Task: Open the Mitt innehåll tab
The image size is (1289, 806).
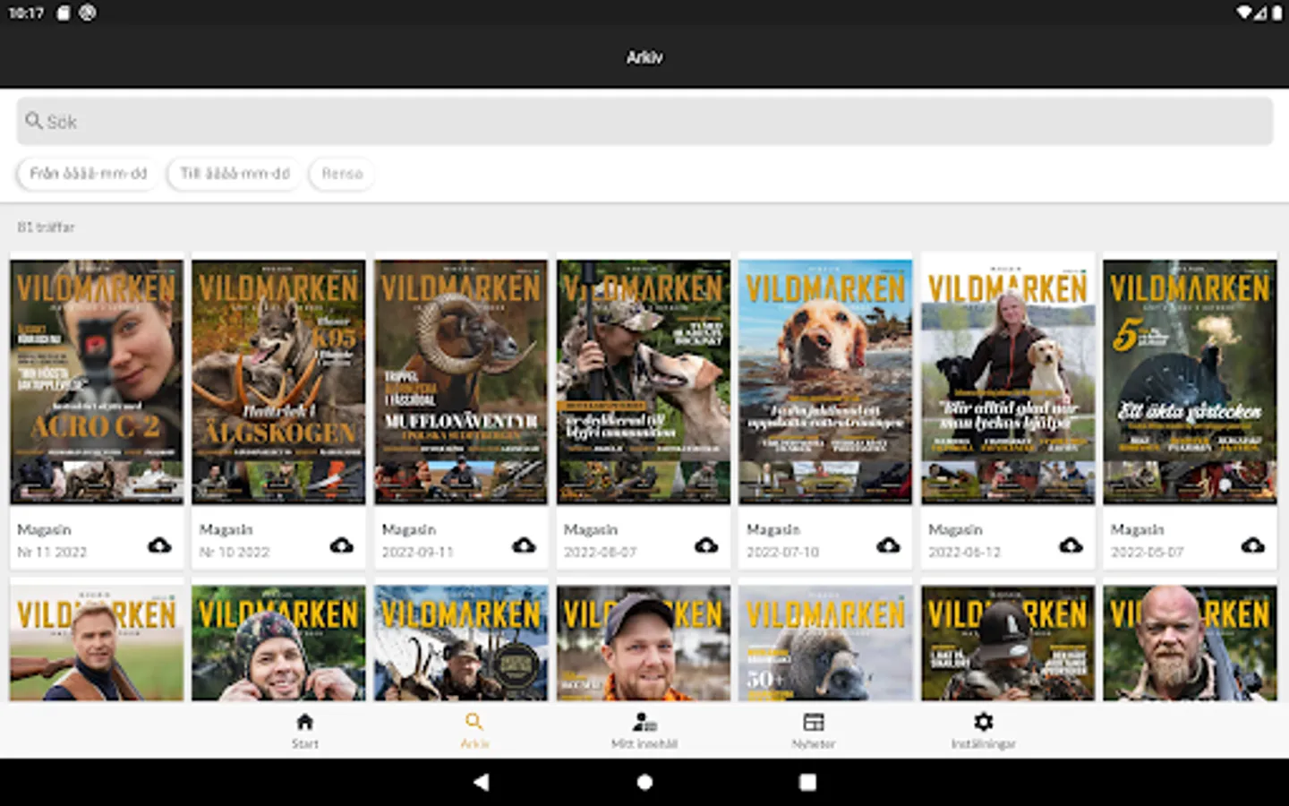Action: 644,730
